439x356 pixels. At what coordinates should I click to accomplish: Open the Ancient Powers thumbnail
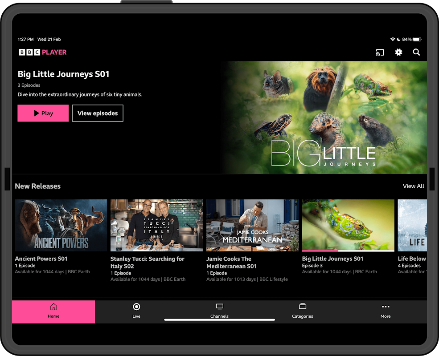[x=61, y=225]
